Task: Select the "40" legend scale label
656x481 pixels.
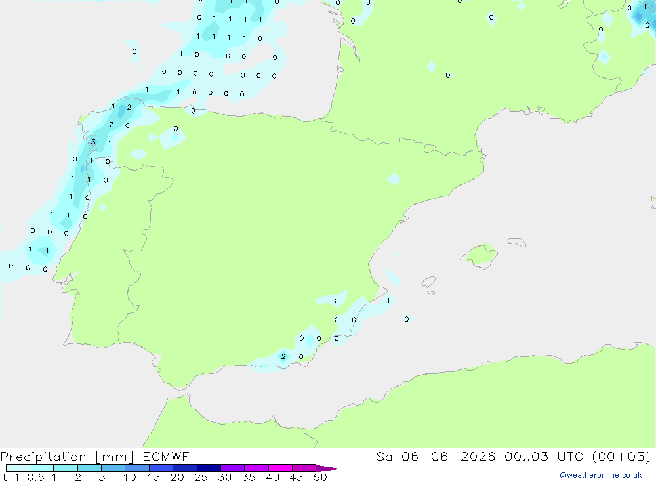Action: click(x=273, y=477)
